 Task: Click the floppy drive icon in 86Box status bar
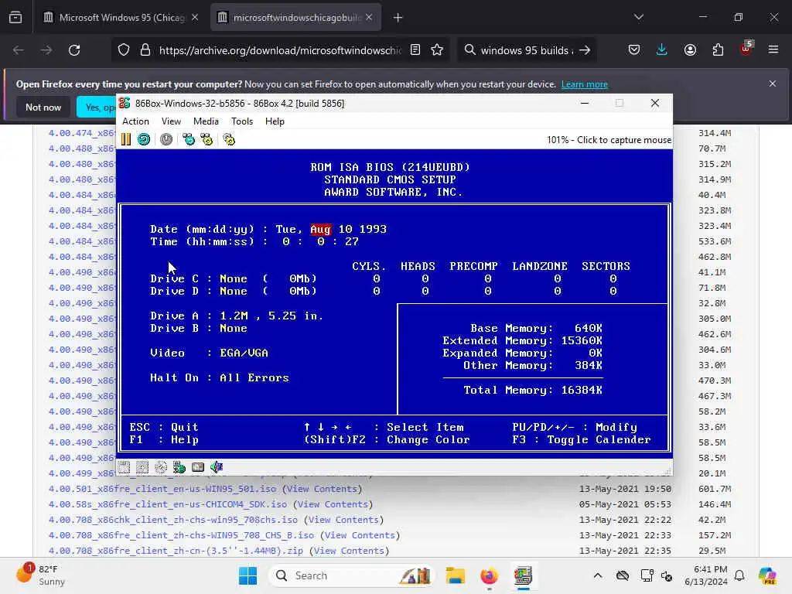coord(125,467)
